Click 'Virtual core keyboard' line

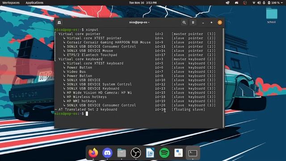tap(80, 59)
